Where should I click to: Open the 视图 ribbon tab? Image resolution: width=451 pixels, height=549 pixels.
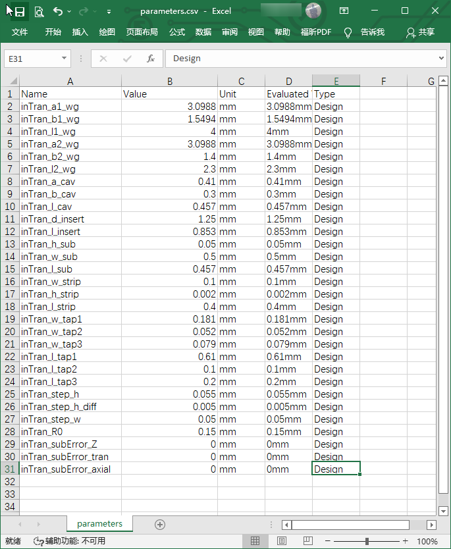(256, 32)
